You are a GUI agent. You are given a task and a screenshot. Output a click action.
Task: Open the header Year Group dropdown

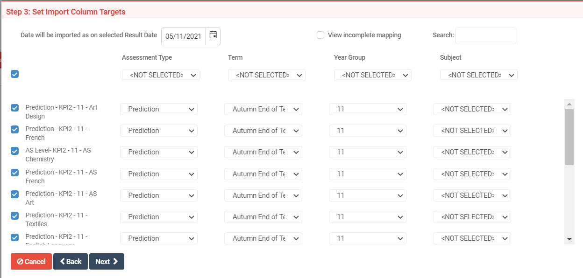point(372,75)
